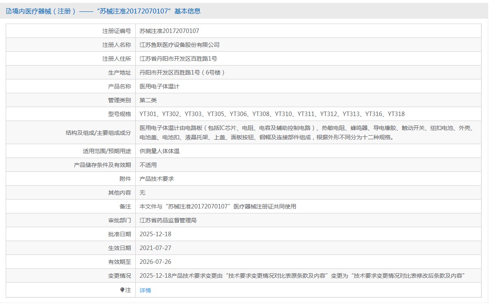Click approving department 江苏省药品监督管理局
The height and width of the screenshot is (305, 489).
click(168, 220)
